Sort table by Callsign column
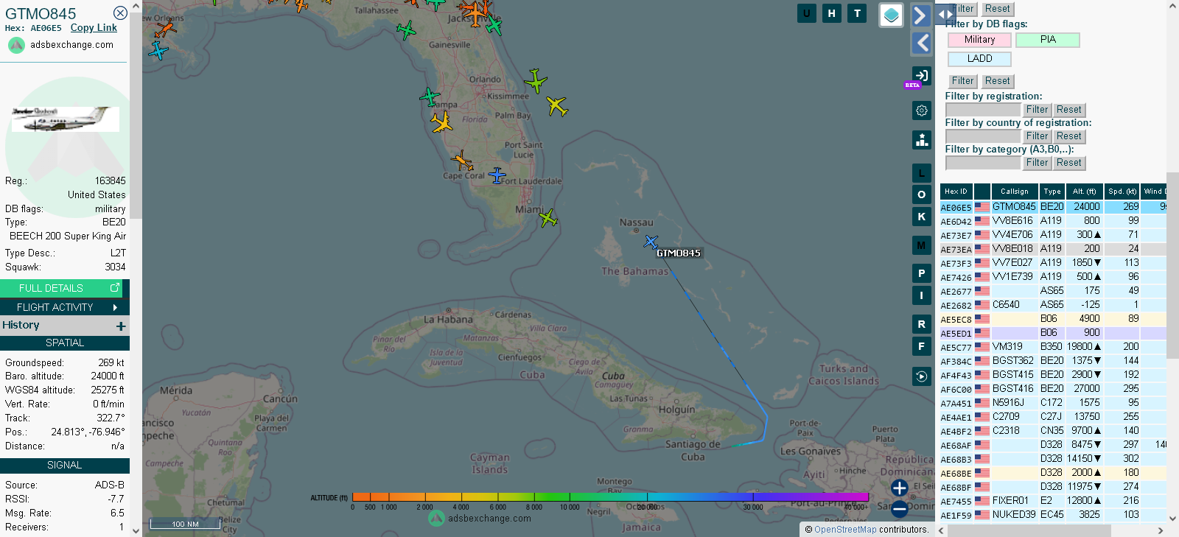 click(x=1014, y=192)
